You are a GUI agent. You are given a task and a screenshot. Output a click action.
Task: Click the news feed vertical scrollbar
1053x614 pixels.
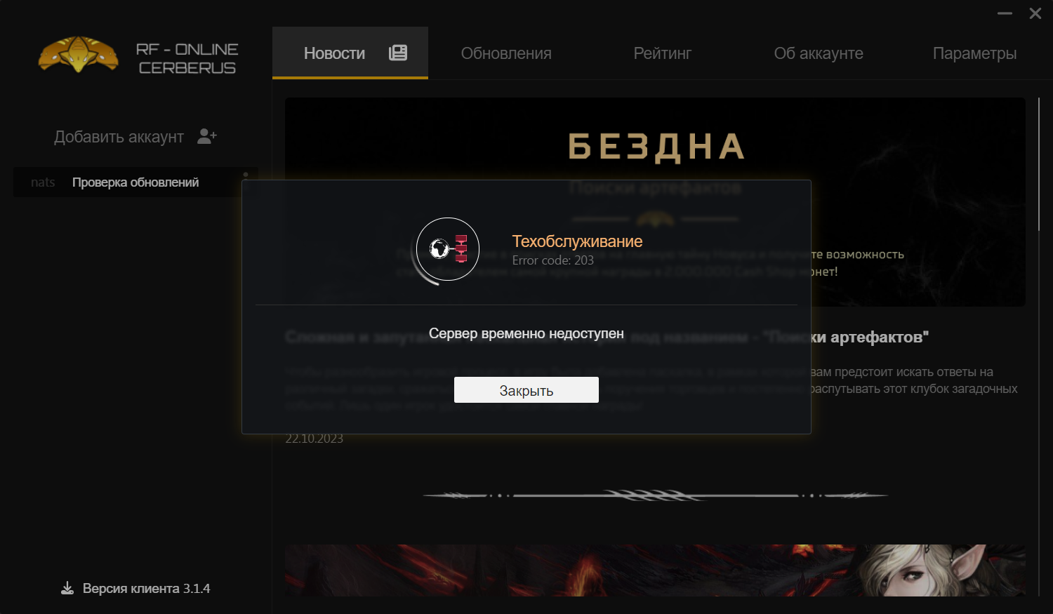pyautogui.click(x=1039, y=164)
